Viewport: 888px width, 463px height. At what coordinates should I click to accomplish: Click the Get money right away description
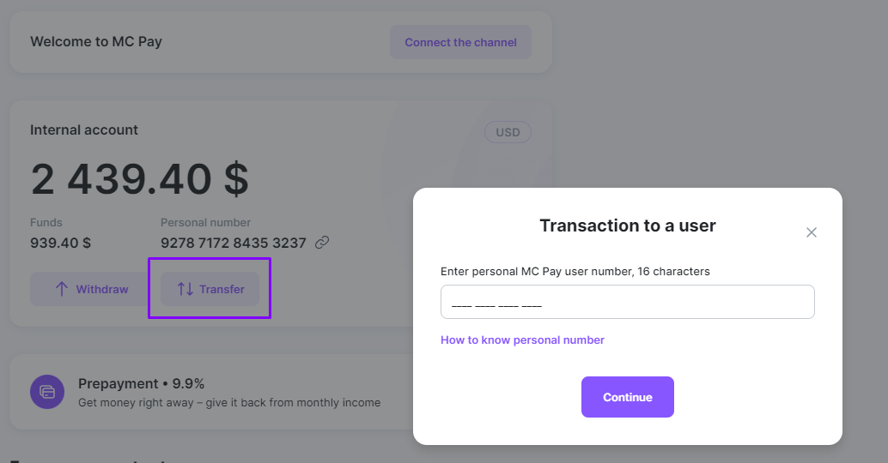(229, 402)
